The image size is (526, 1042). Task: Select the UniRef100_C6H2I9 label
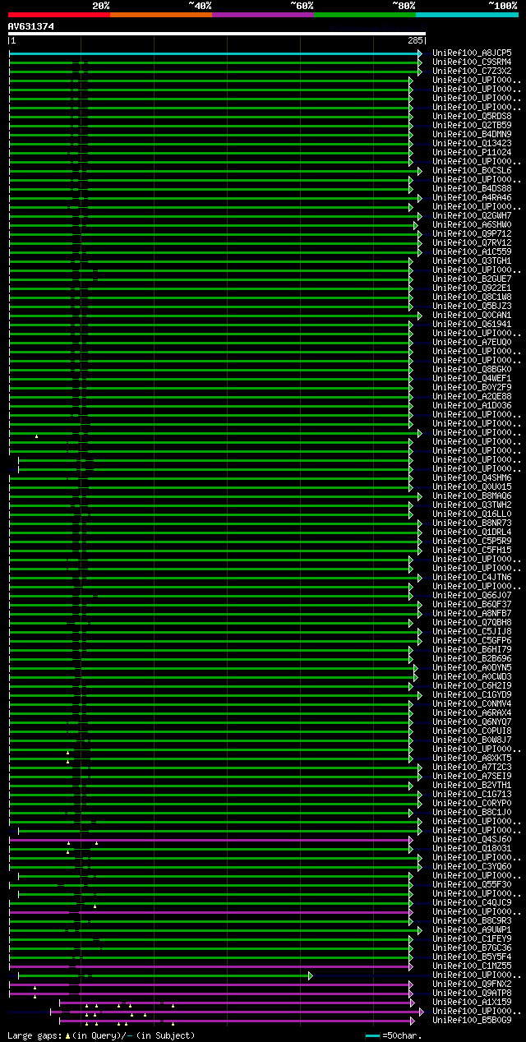pos(472,685)
